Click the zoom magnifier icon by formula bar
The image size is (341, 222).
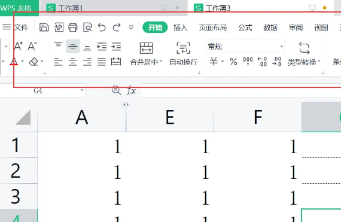coord(116,90)
